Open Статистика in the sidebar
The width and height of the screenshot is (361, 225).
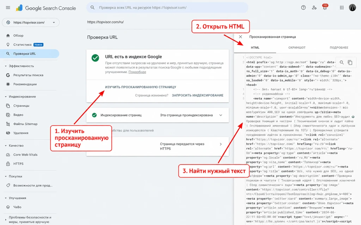point(22,45)
